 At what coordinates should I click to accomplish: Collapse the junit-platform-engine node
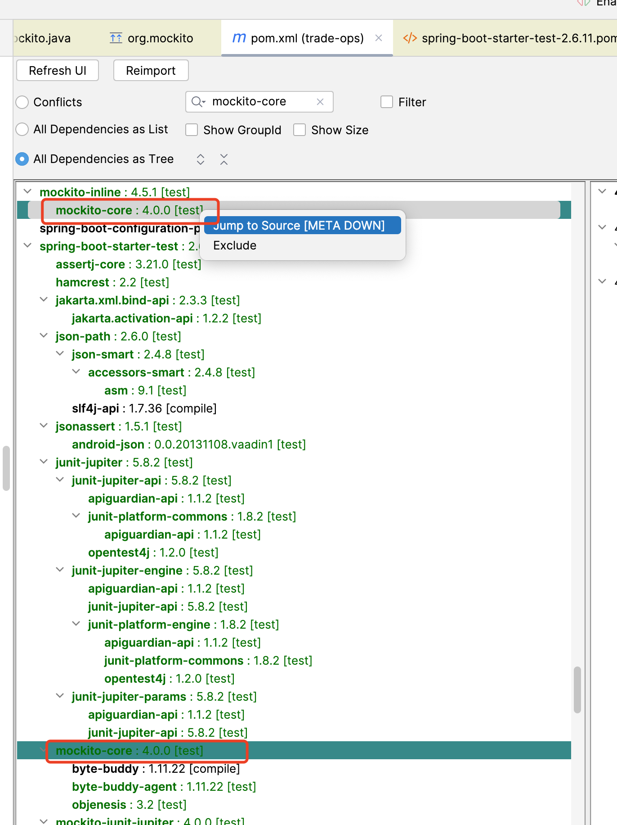(x=76, y=624)
